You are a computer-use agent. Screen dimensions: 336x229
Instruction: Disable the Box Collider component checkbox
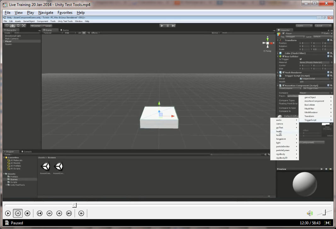[283, 56]
